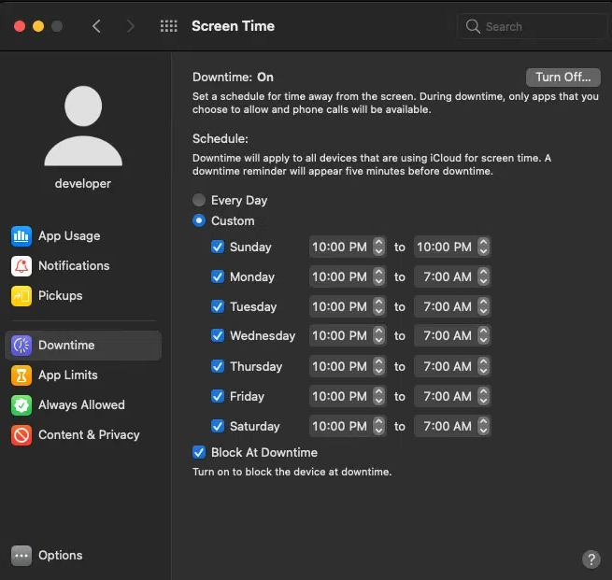
Task: Click the Search field
Action: [x=528, y=26]
